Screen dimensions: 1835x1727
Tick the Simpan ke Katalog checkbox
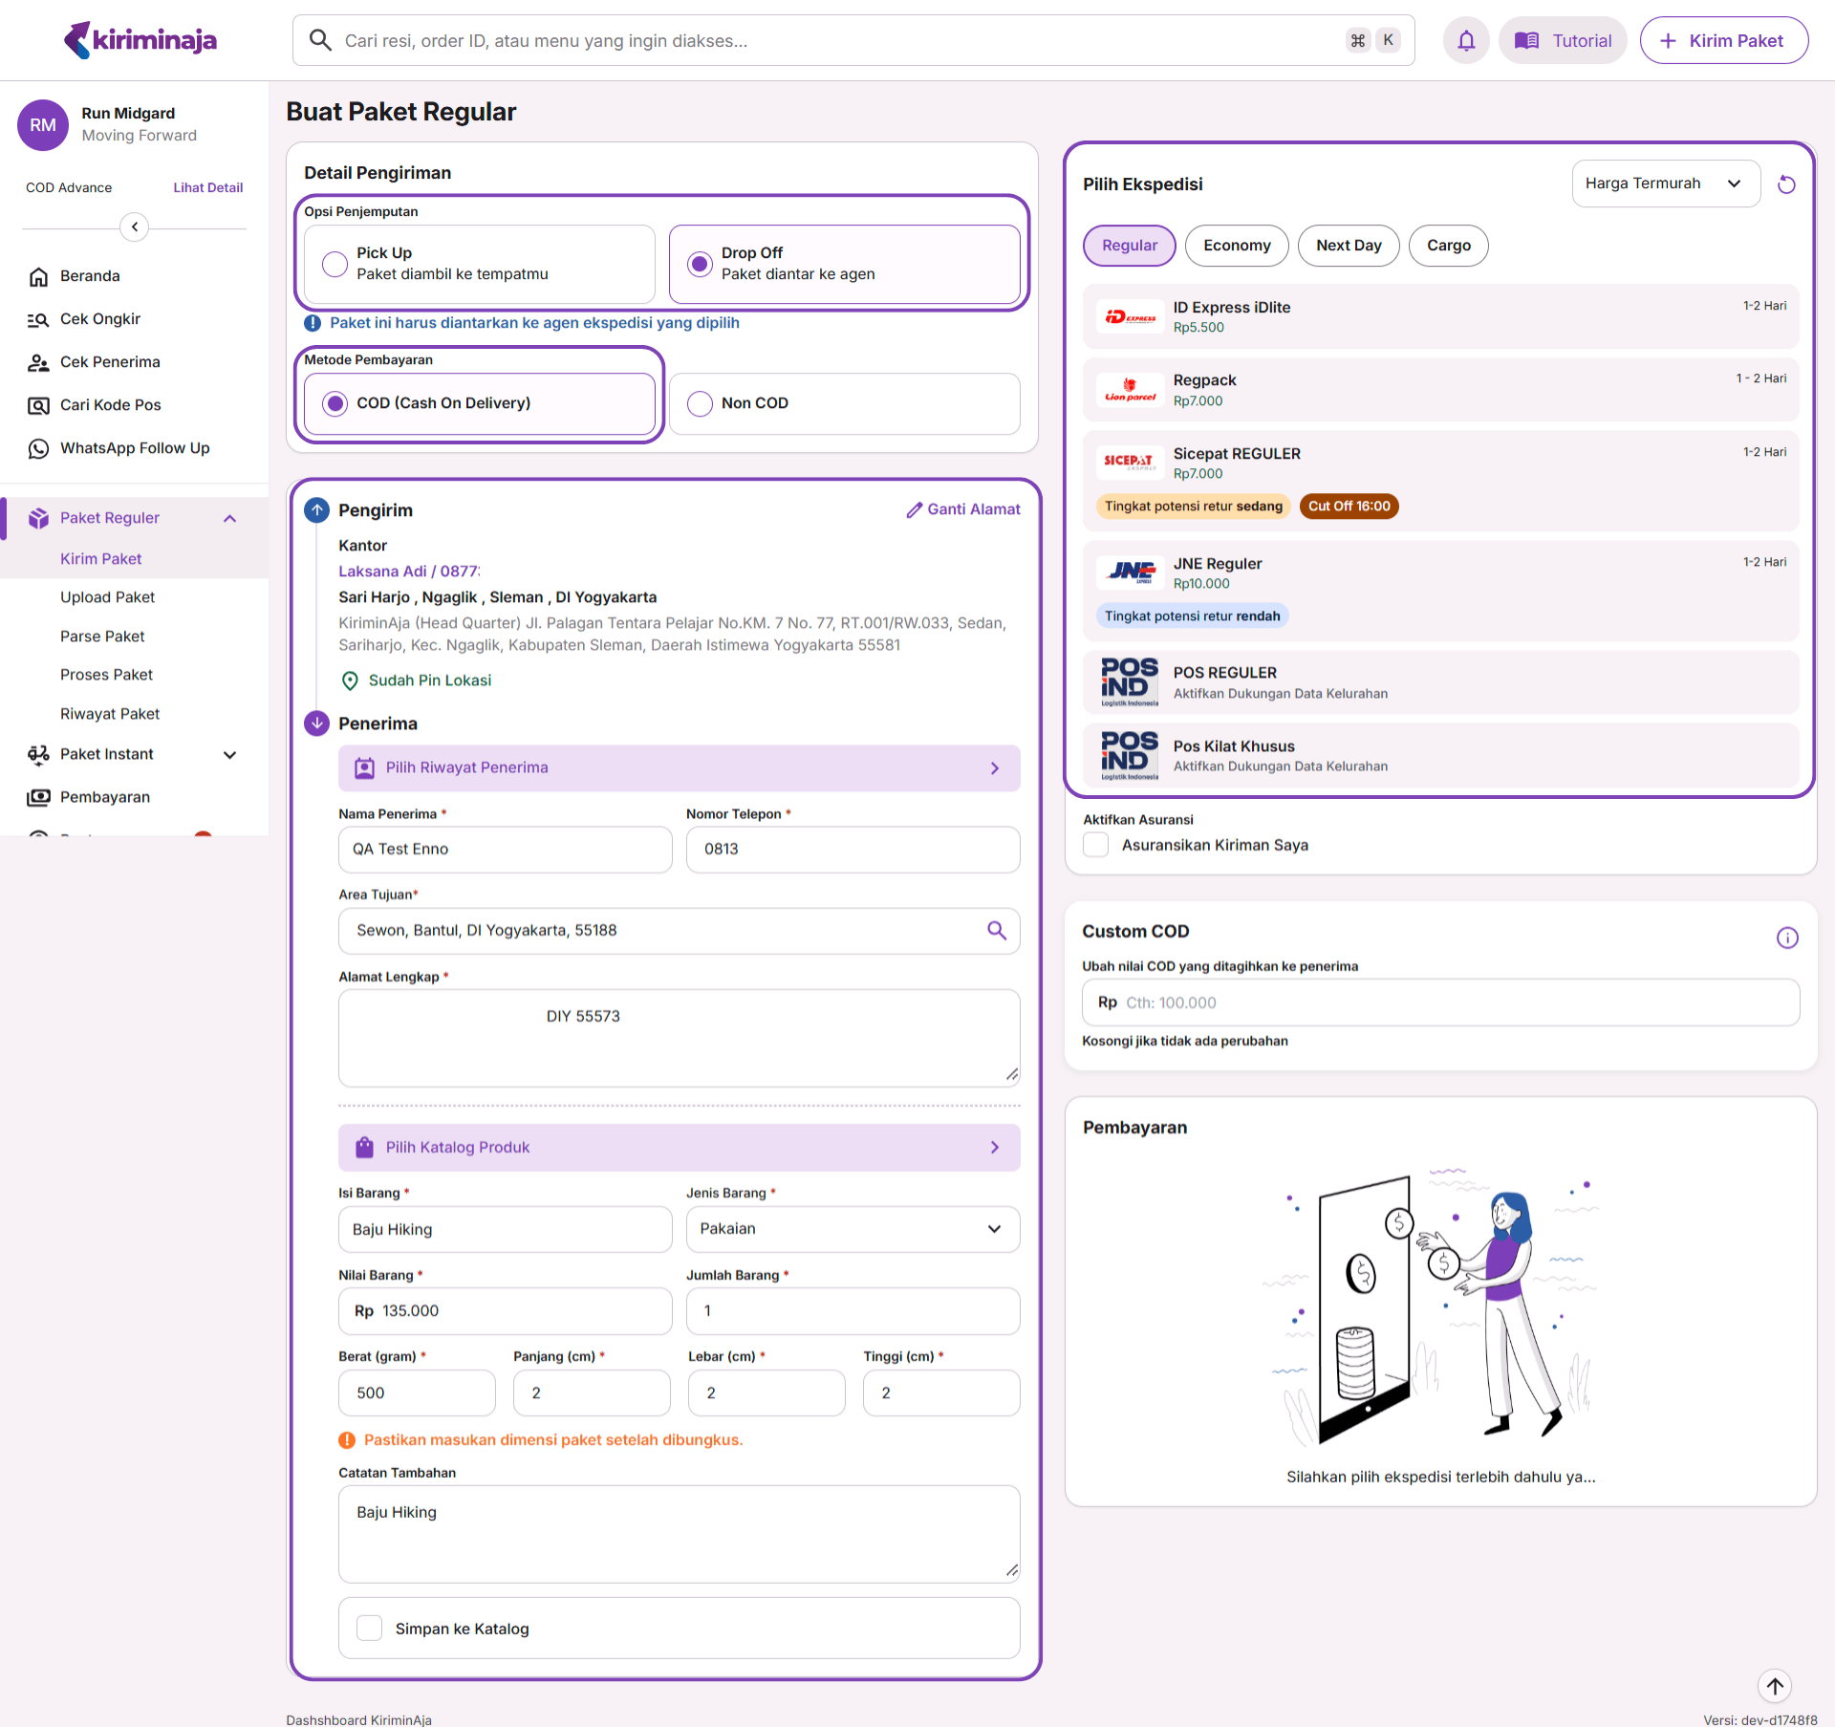369,1629
